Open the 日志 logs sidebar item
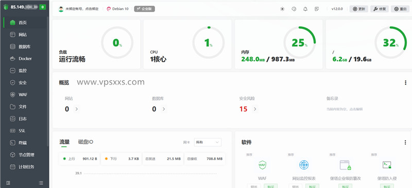 pyautogui.click(x=25, y=119)
